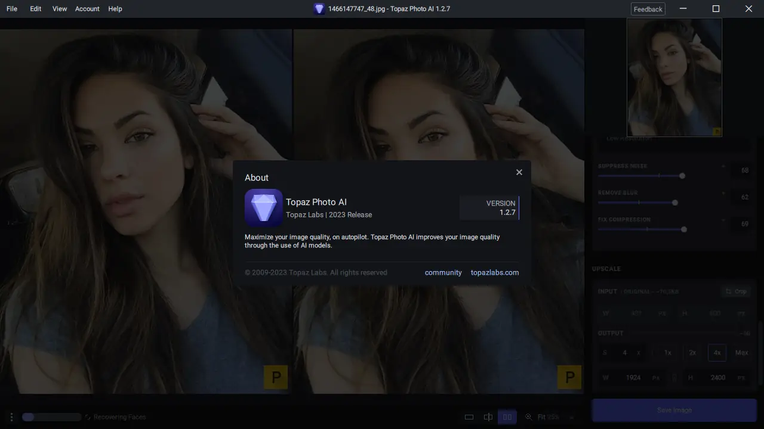
Task: Open the Help menu
Action: [115, 9]
